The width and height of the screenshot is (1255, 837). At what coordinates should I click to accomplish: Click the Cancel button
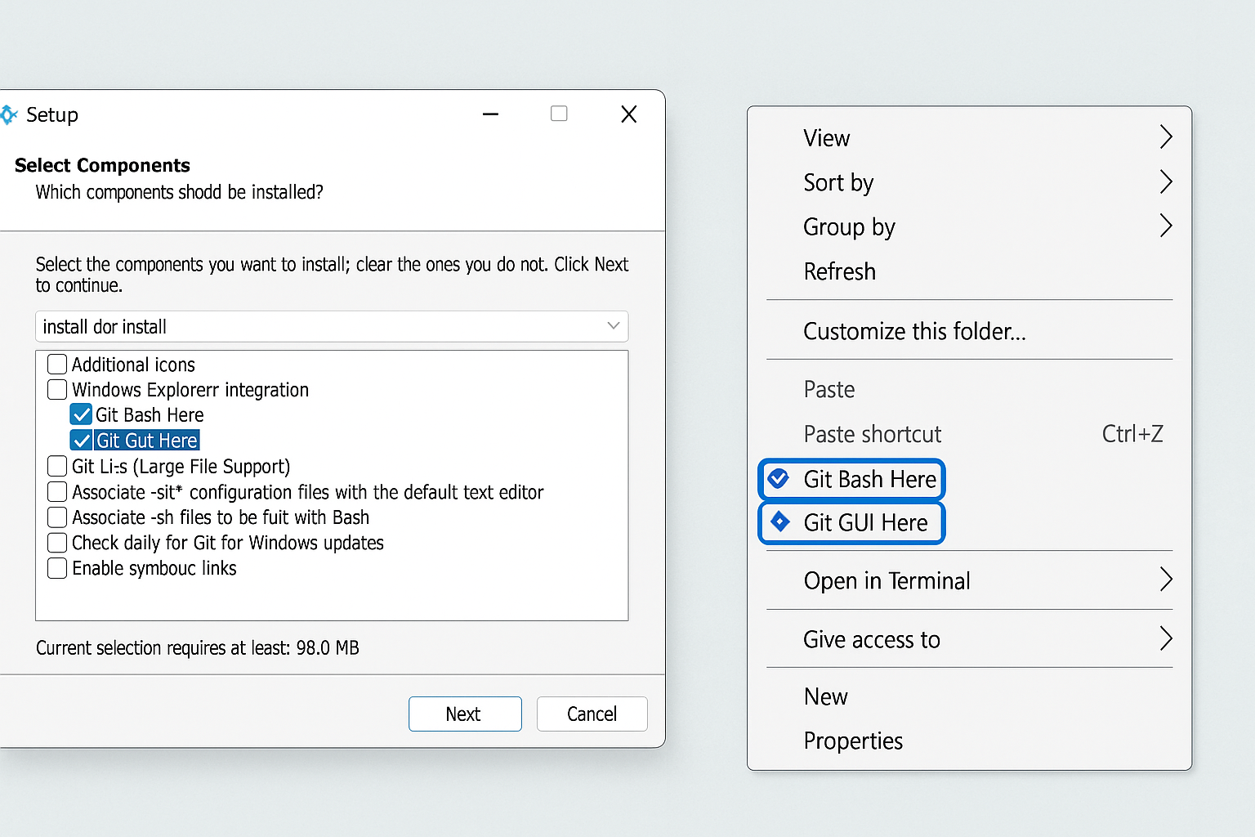[592, 714]
